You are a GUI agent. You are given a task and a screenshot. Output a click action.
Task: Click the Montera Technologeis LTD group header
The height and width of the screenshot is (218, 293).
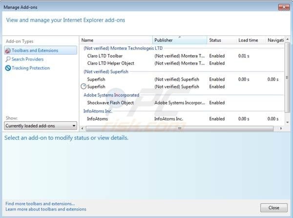point(123,48)
